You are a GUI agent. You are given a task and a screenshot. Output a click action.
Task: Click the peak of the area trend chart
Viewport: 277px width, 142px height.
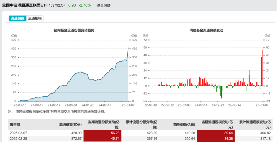tap(128, 48)
